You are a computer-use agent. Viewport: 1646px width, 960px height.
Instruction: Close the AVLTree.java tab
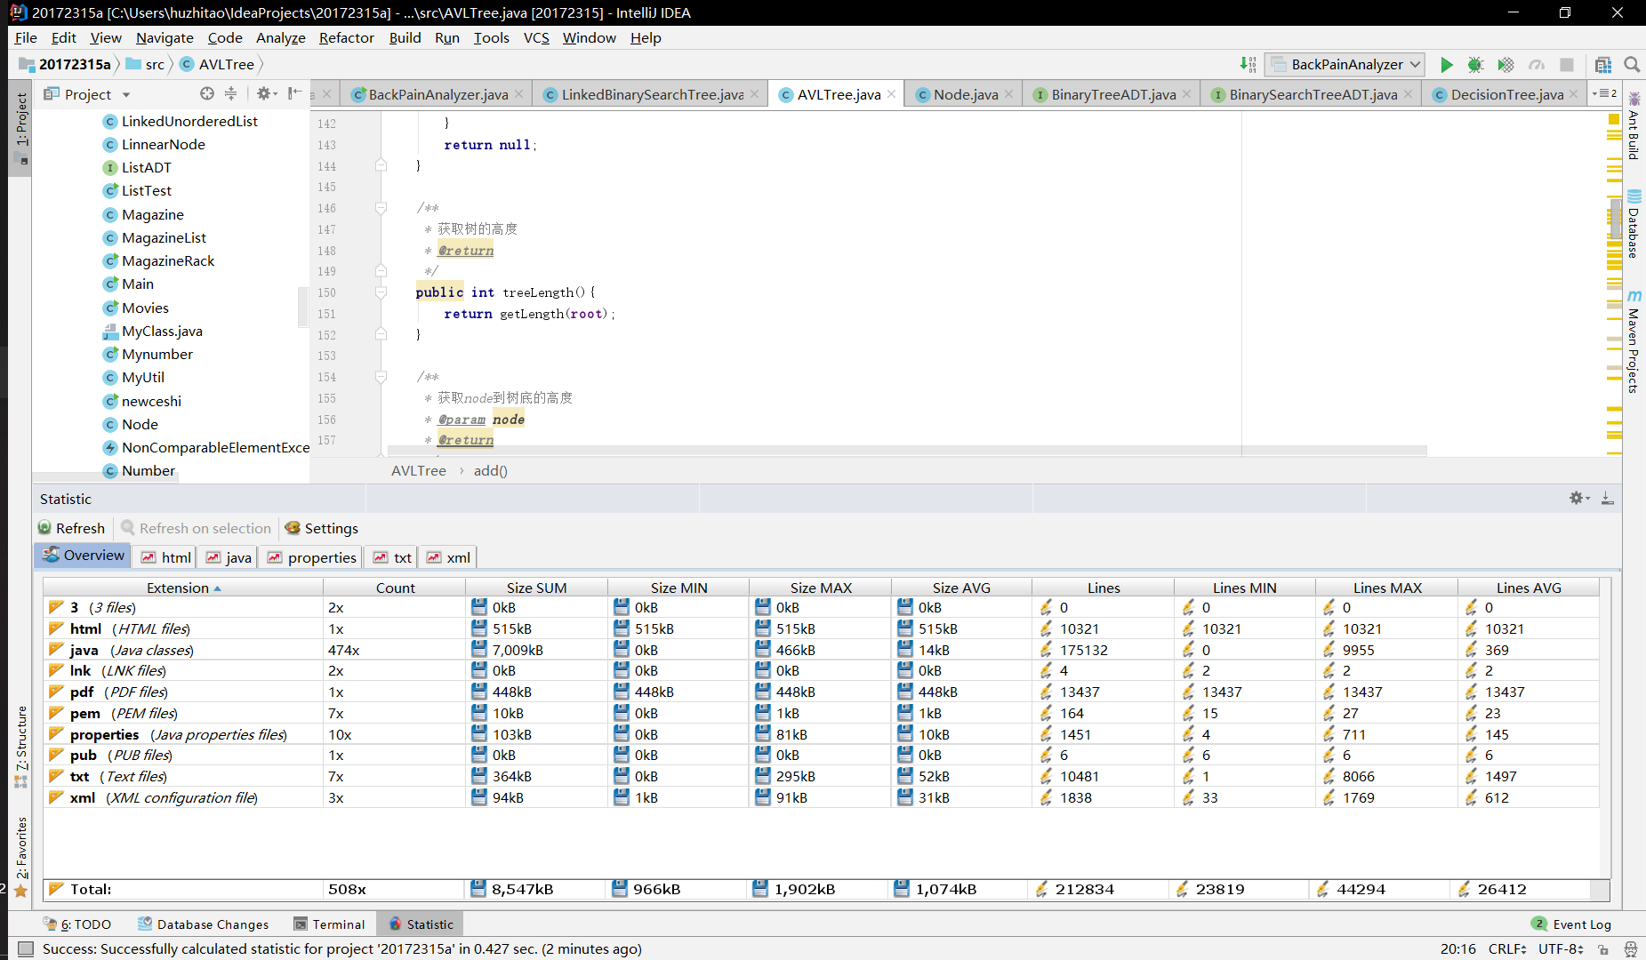coord(891,94)
